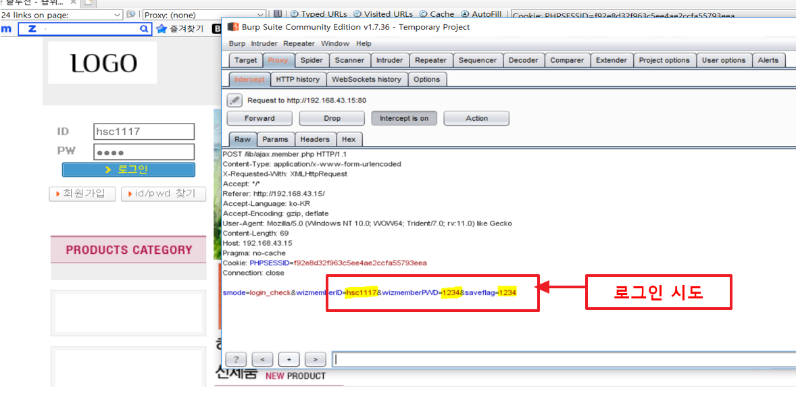Click the magnifier icon in browser search box

point(143,30)
